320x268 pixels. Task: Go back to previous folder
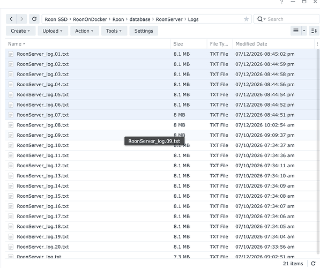pyautogui.click(x=11, y=19)
